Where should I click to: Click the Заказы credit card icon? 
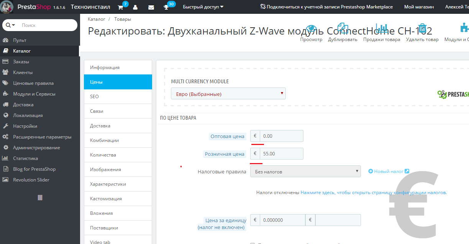pyautogui.click(x=5, y=62)
